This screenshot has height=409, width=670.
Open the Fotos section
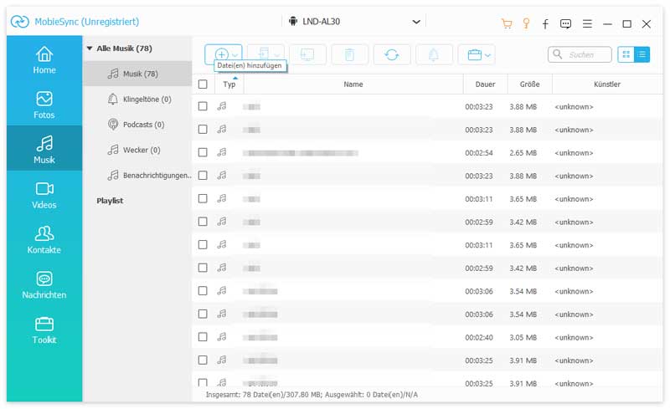[x=44, y=105]
